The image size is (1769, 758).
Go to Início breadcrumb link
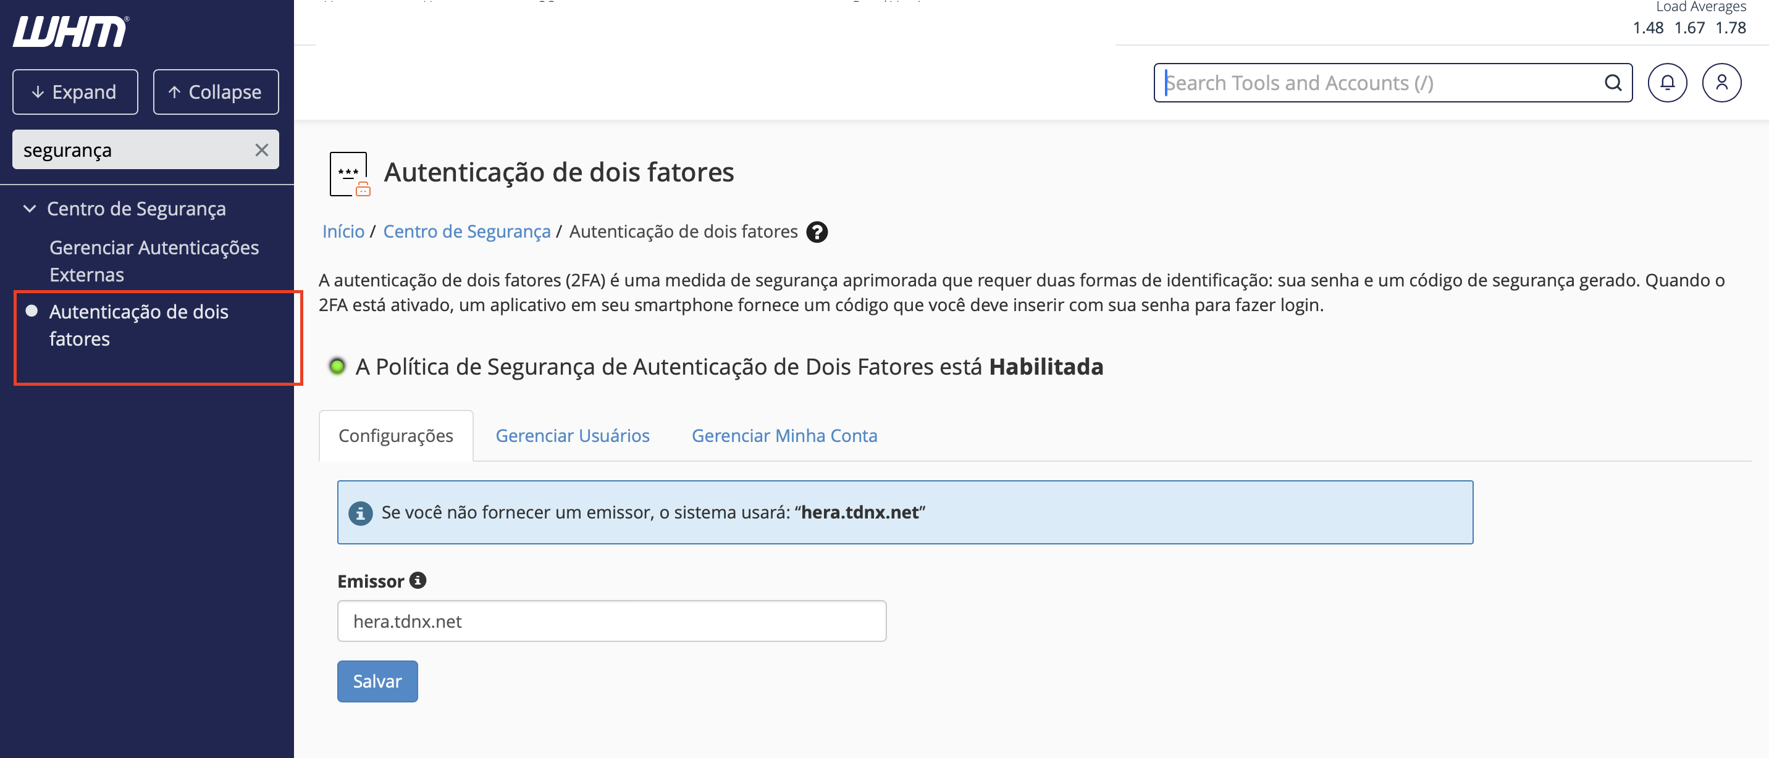[x=343, y=232]
